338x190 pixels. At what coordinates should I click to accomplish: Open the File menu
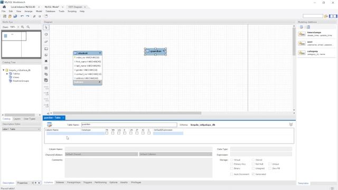[x=4, y=11]
